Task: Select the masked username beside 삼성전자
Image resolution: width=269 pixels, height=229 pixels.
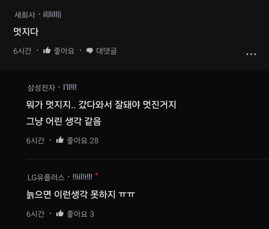Action: tap(70, 87)
